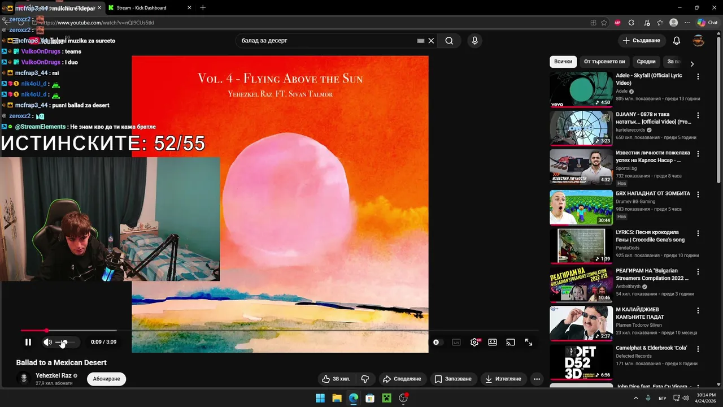This screenshot has height=407, width=723.
Task: Open a new browser tab
Action: [x=203, y=8]
